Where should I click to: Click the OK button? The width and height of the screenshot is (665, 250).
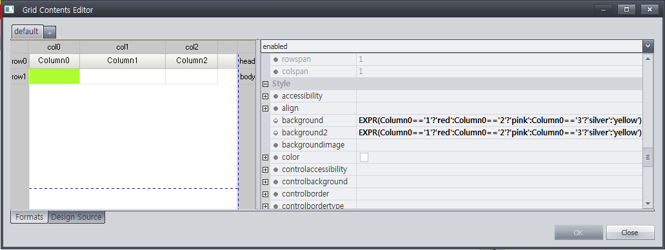(579, 233)
